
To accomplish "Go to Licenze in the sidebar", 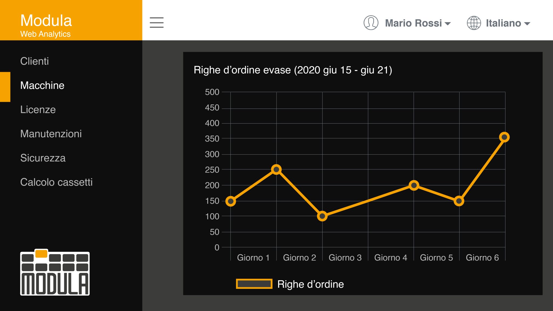I will 38,110.
